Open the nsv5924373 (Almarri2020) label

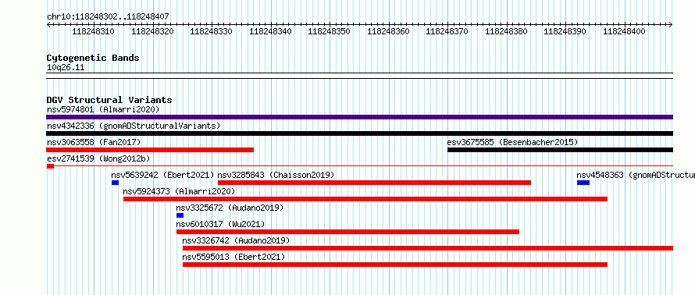[179, 191]
